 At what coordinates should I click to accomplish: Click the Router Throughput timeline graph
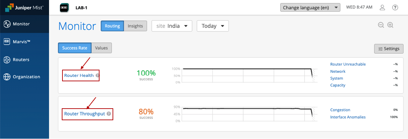point(247,114)
